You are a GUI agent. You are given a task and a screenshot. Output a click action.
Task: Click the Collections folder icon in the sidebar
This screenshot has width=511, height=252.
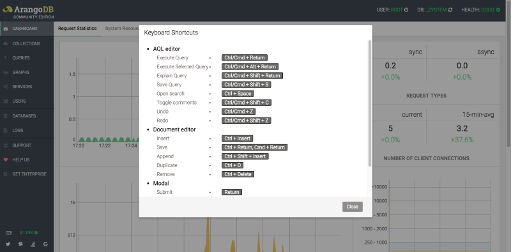[6, 43]
